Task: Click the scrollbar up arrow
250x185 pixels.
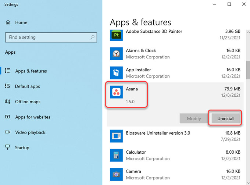Action: tap(248, 32)
